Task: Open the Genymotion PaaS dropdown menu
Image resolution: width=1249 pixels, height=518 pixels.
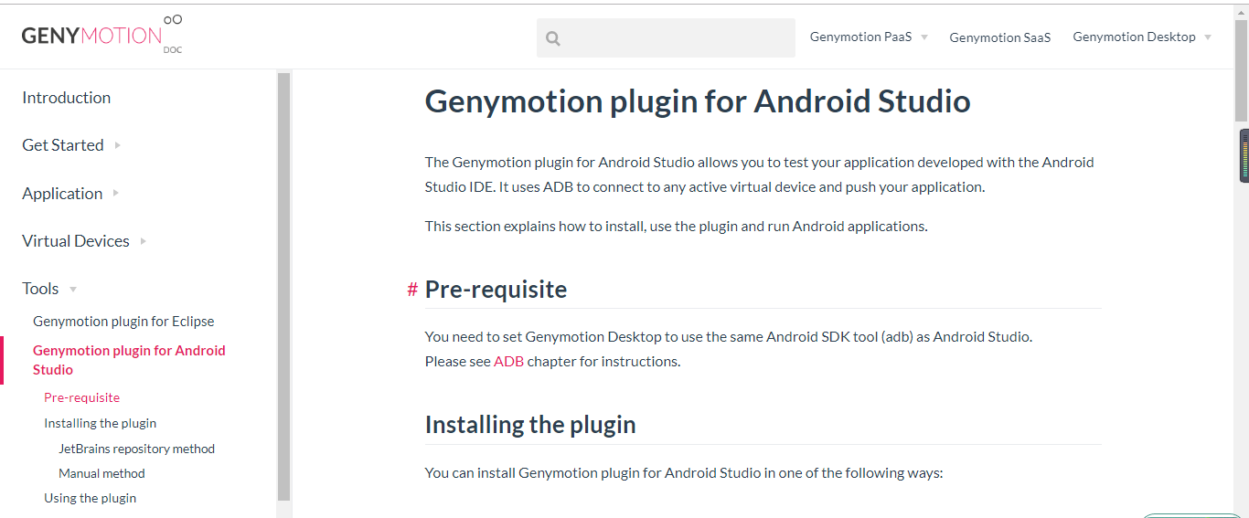Action: click(869, 37)
